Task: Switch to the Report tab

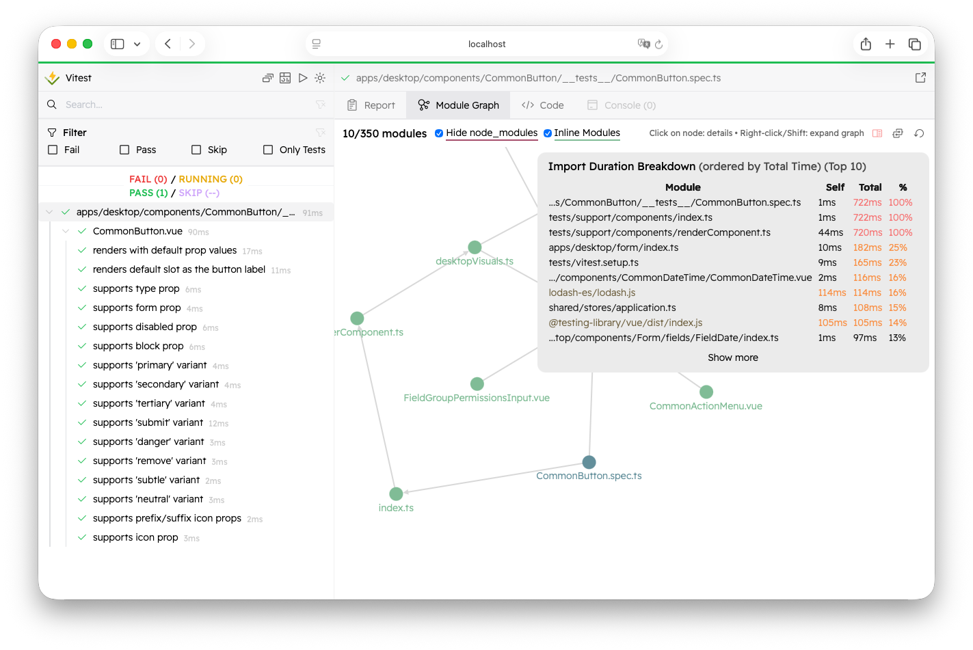Action: coord(371,105)
